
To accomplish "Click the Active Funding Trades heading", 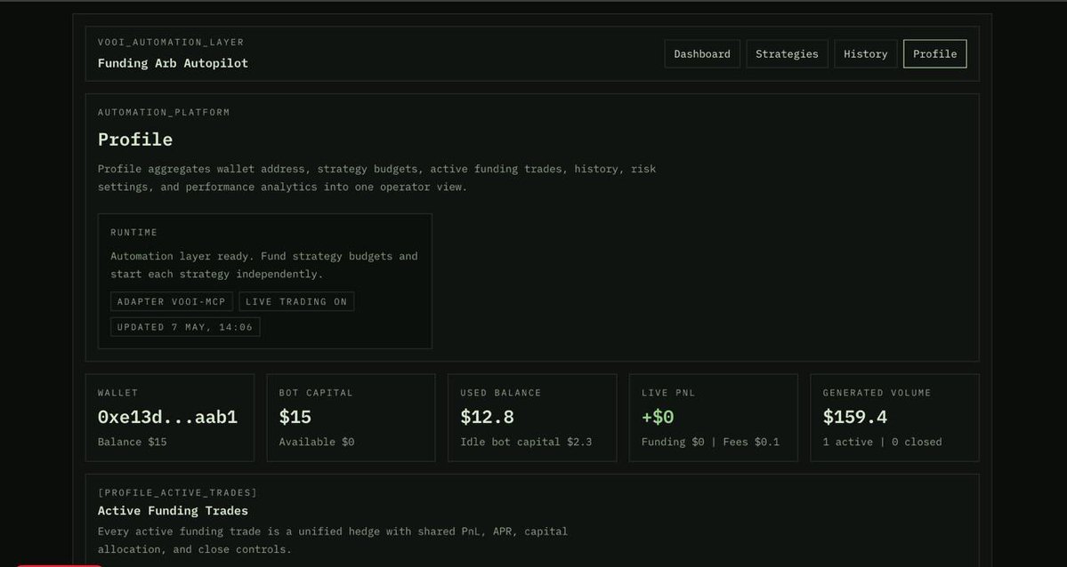I will coord(173,511).
